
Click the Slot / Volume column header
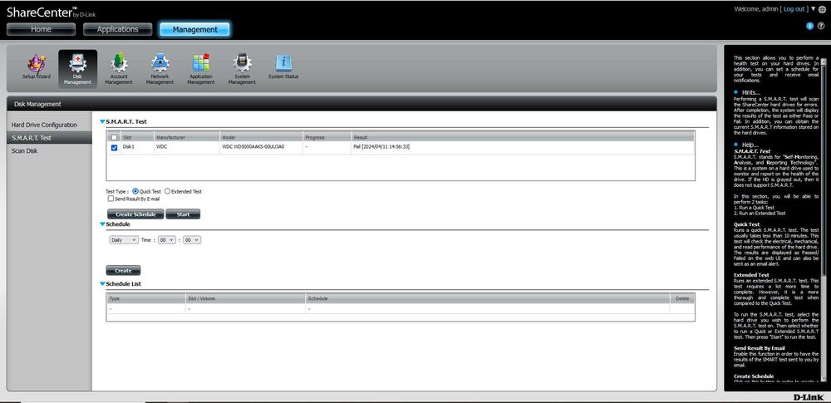245,298
